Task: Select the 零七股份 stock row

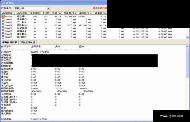Action: (x=22, y=34)
